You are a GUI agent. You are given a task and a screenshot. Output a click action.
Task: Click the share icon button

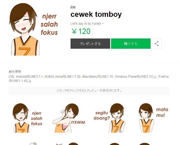point(157,43)
